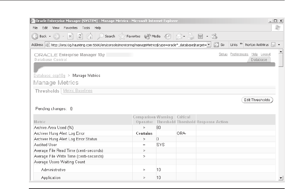Click the ORA- critical threshold value
The image size is (285, 189).
[182, 133]
